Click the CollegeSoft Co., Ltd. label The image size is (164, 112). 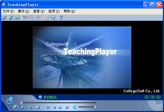[x=142, y=91]
